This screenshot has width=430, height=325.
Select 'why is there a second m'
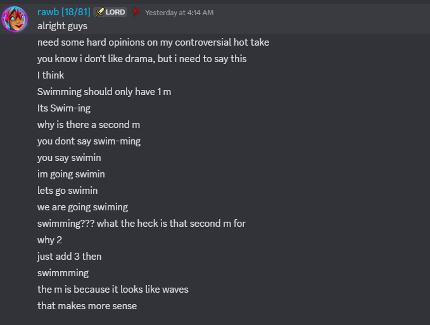(89, 125)
